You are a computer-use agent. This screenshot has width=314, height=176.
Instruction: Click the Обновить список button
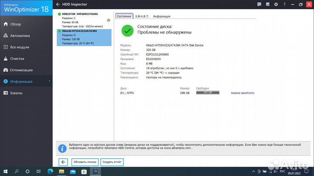coord(85,162)
